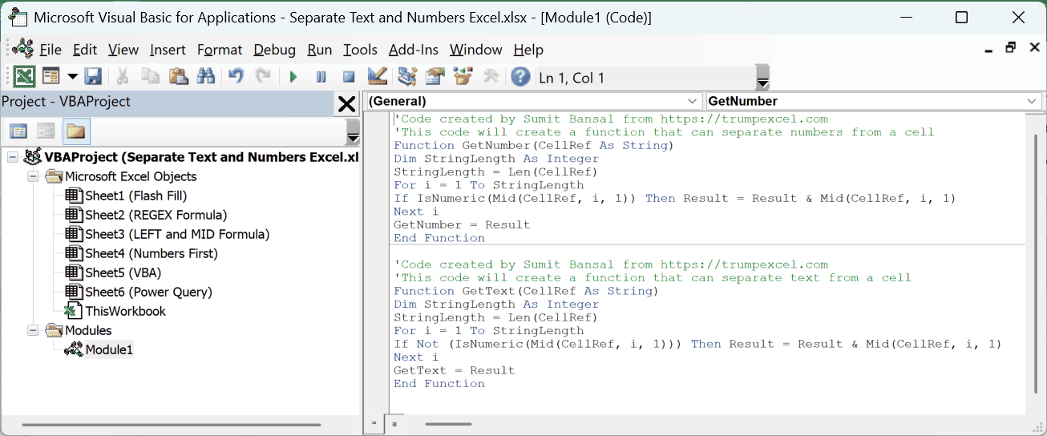This screenshot has width=1047, height=436.
Task: Click the Copy icon in the toolbar
Action: point(150,77)
